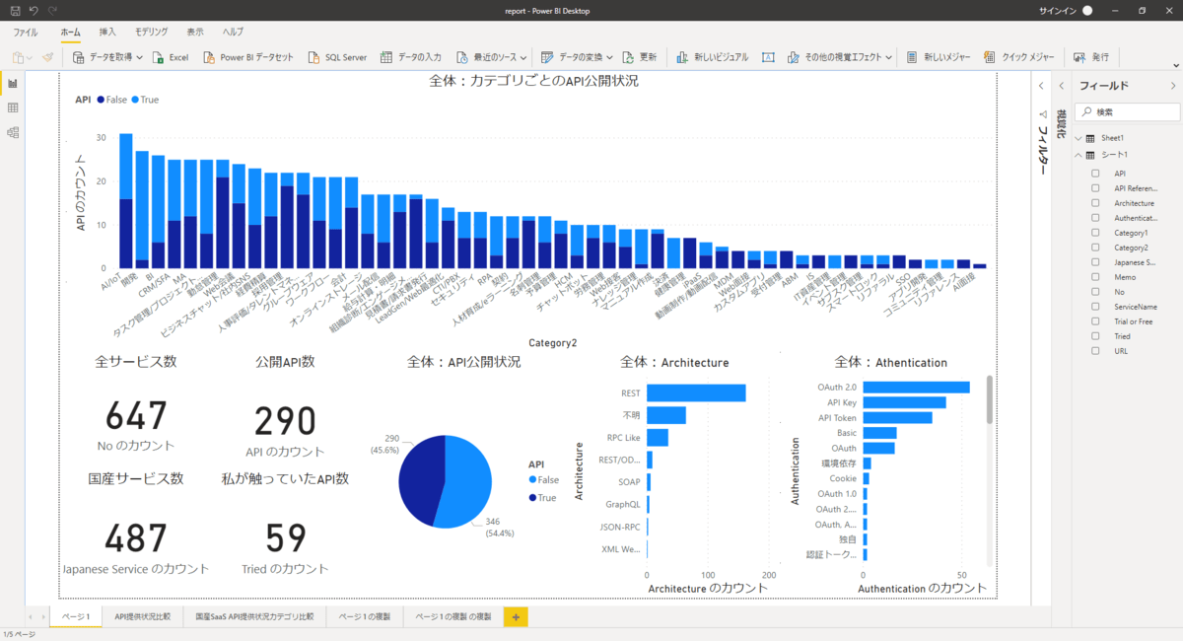Image resolution: width=1183 pixels, height=641 pixels.
Task: Switch to the Data table view icon
Action: (13, 107)
